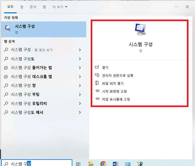
Task: Expand arrow for 들어가는 법 row
Action: (x=80, y=68)
